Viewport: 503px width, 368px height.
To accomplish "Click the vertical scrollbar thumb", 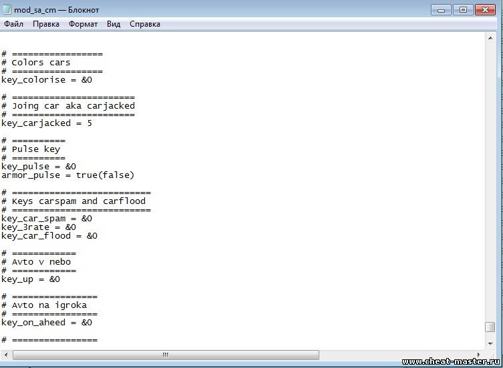I will pyautogui.click(x=490, y=327).
